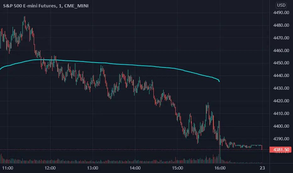Click the tall volume spike at 16:00
This screenshot has width=293, height=173.
point(220,156)
